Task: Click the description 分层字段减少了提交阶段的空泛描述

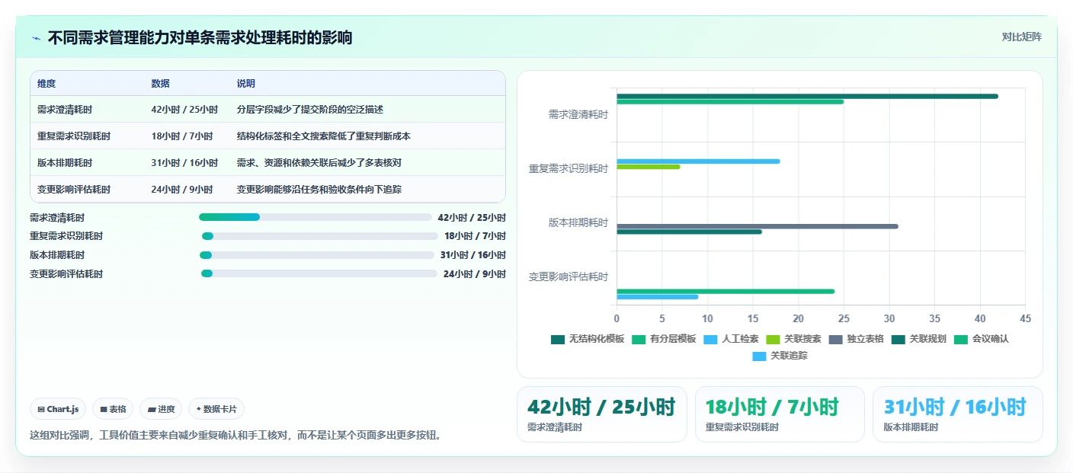Action: 309,110
